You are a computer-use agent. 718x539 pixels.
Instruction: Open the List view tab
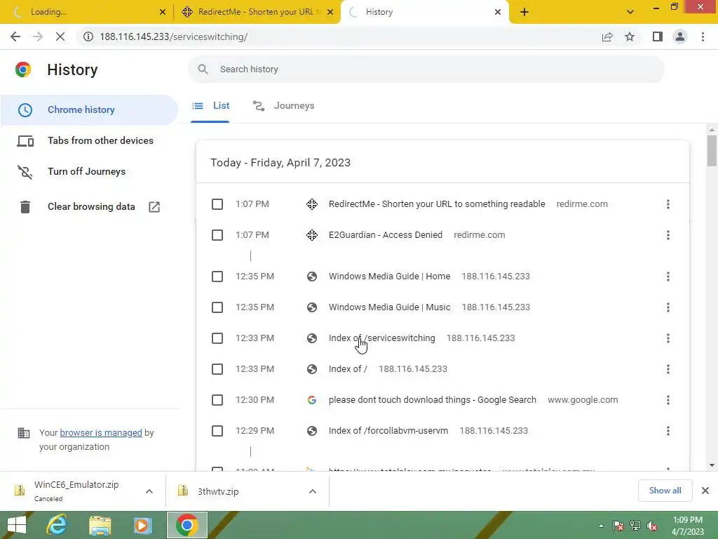coord(210,106)
